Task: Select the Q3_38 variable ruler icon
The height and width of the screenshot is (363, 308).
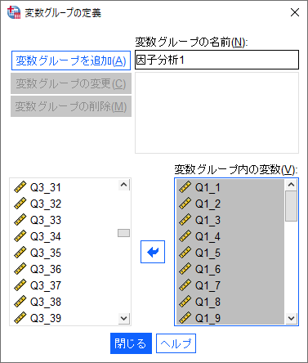Action: pos(20,302)
